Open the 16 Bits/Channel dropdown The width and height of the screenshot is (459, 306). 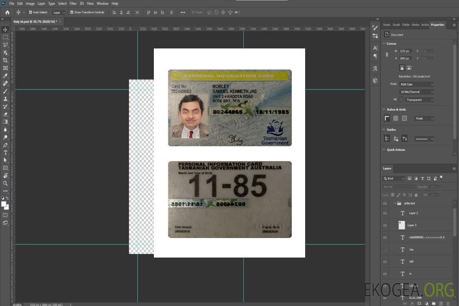click(x=416, y=92)
